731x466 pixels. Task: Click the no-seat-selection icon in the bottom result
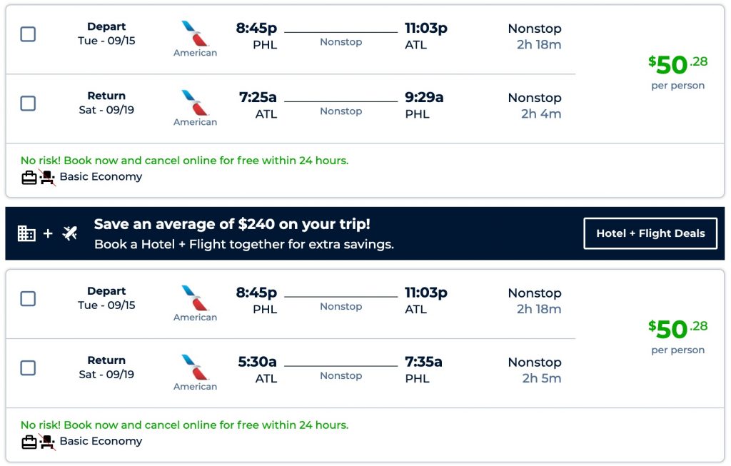pyautogui.click(x=47, y=442)
